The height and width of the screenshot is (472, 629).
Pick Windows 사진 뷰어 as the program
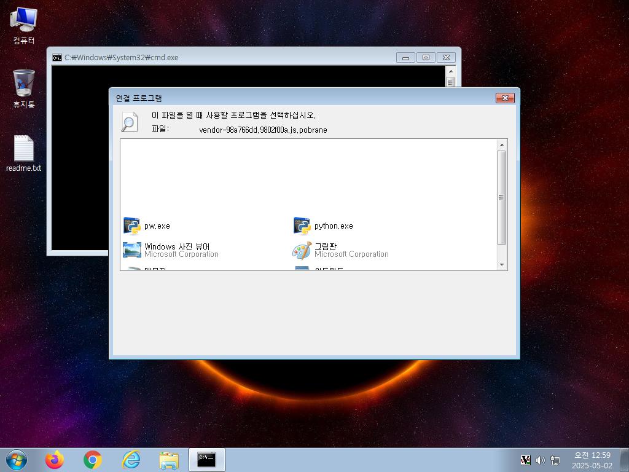point(171,250)
